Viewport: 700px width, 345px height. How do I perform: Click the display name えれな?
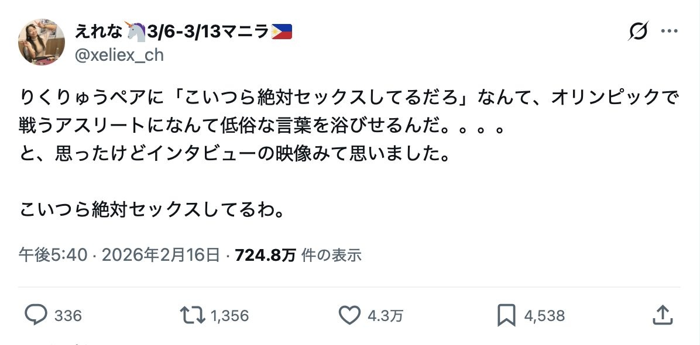tap(98, 32)
